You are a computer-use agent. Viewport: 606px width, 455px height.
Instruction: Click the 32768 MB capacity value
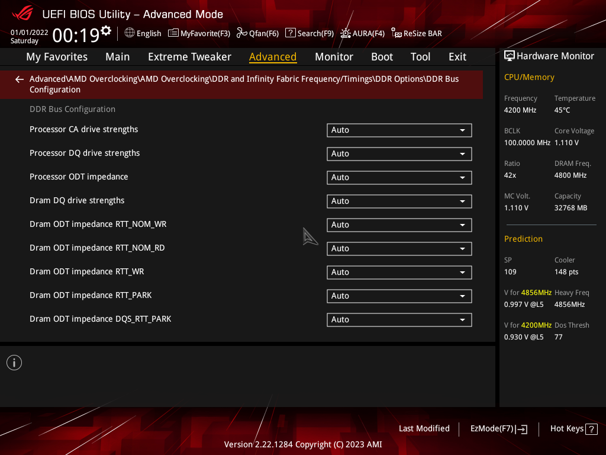pyautogui.click(x=571, y=208)
